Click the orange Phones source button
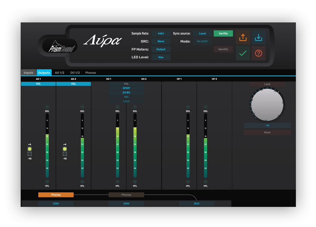 click(x=56, y=195)
